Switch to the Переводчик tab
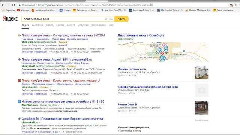The height and width of the screenshot is (135, 240). pyautogui.click(x=99, y=25)
